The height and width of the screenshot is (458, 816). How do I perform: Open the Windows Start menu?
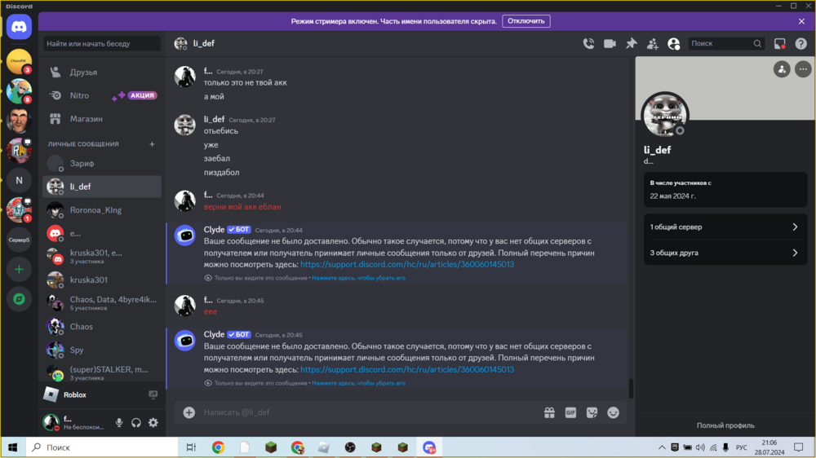[13, 447]
